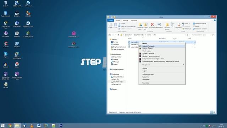Open Google Chrome from the taskbar
Image resolution: width=227 pixels, height=128 pixels.
10,126
